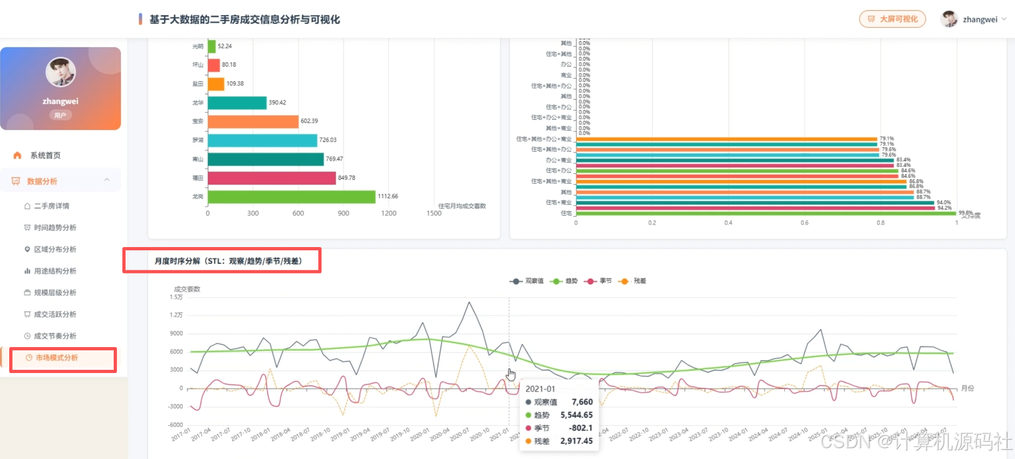Click the 大屏可视化 button

coord(892,19)
